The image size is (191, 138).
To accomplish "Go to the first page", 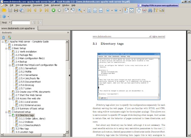I will click(x=29, y=10).
